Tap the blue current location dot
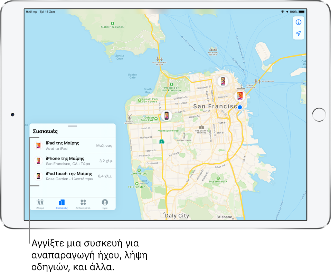This screenshot has height=275, width=331. click(x=240, y=108)
